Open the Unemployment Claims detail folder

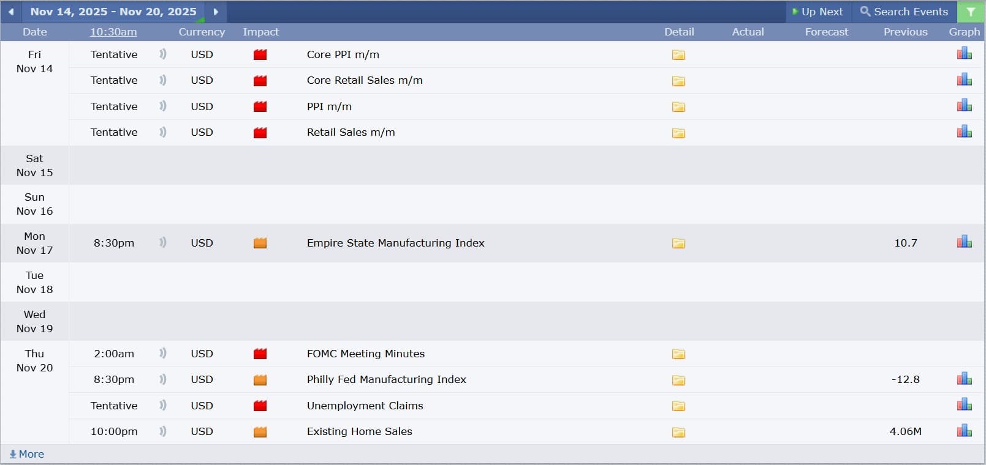pos(678,406)
